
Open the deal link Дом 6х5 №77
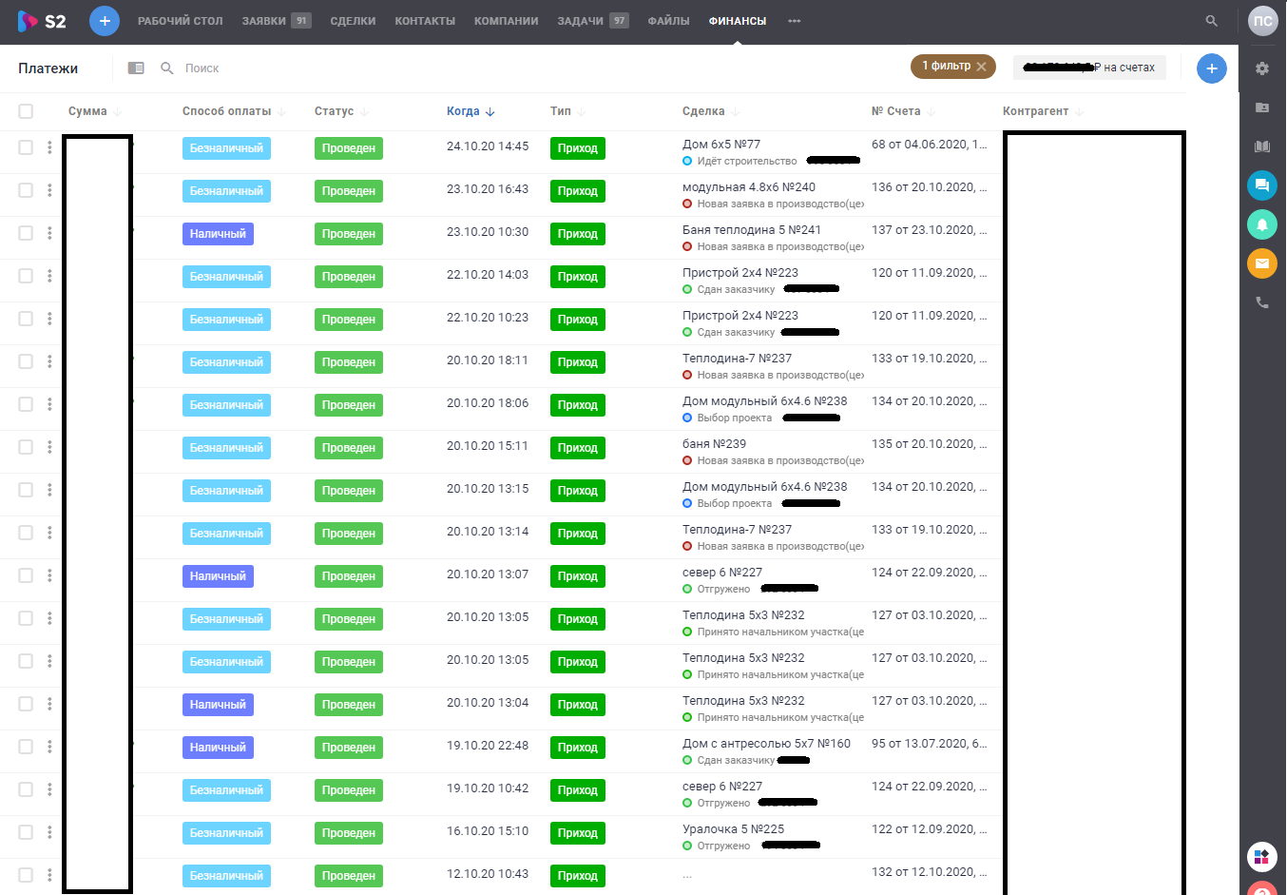coord(720,145)
